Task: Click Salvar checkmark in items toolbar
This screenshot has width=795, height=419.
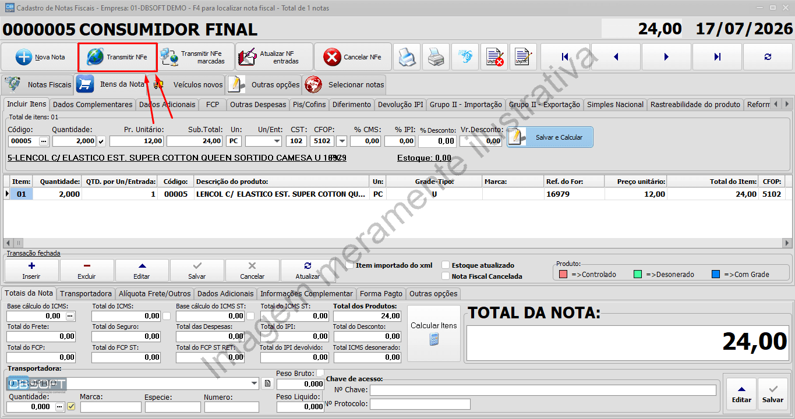Action: [x=197, y=270]
